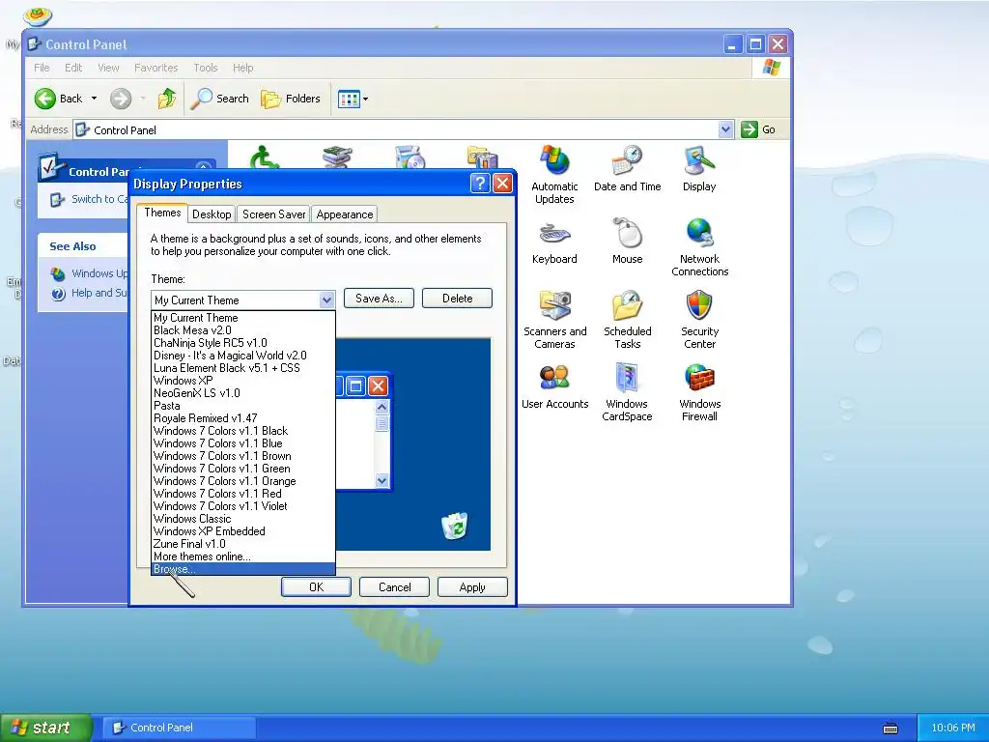This screenshot has height=742, width=989.
Task: Open the Windows Firewall icon
Action: click(699, 392)
